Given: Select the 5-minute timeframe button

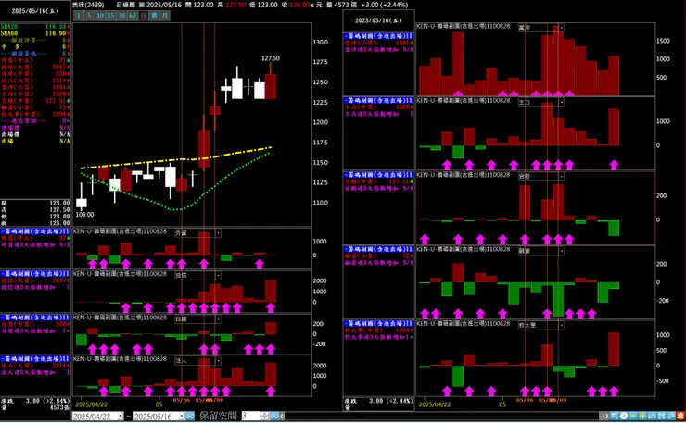Looking at the screenshot, I should coord(89,16).
